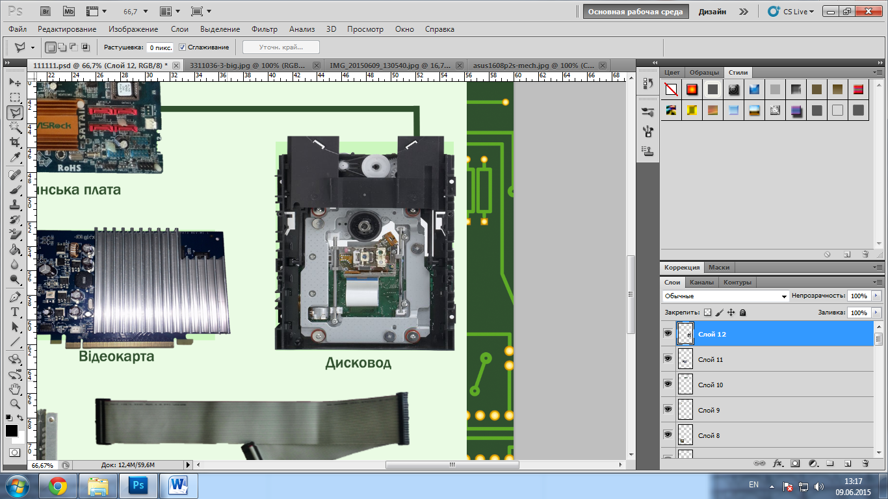This screenshot has width=888, height=499.
Task: Click the black foreground color swatch
Action: (x=12, y=431)
